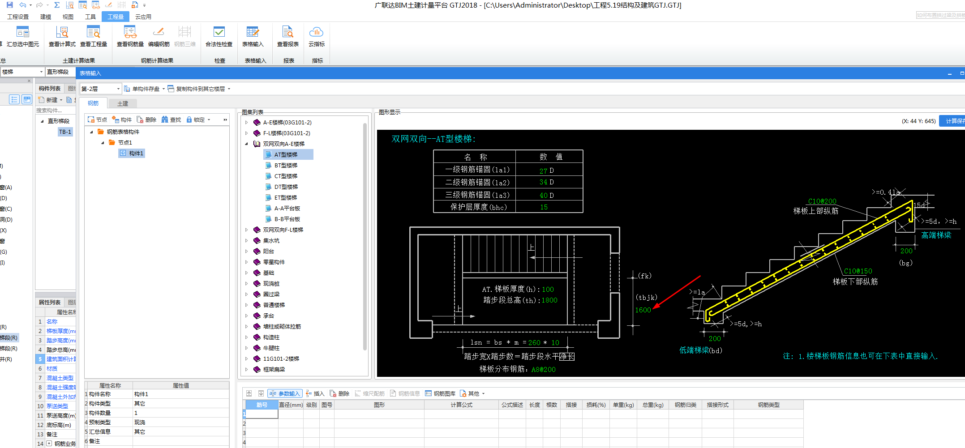Switch to the 建模 ribbon tab
This screenshot has height=448, width=965.
(x=46, y=17)
